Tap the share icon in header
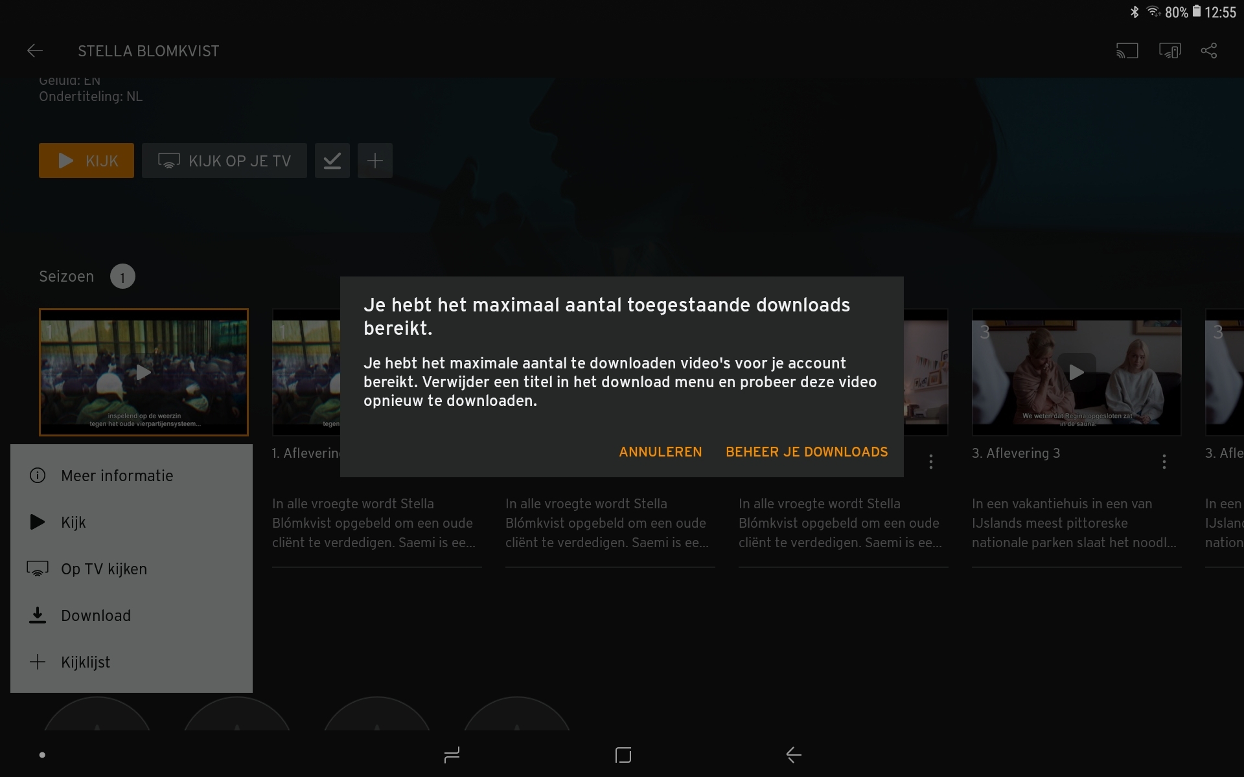The width and height of the screenshot is (1244, 777). coord(1209,51)
